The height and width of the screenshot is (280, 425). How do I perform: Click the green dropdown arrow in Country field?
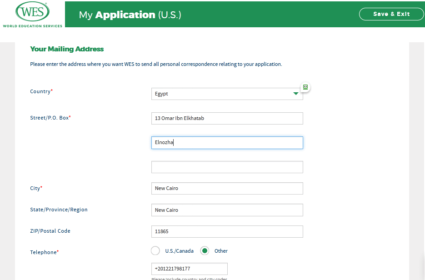(295, 94)
